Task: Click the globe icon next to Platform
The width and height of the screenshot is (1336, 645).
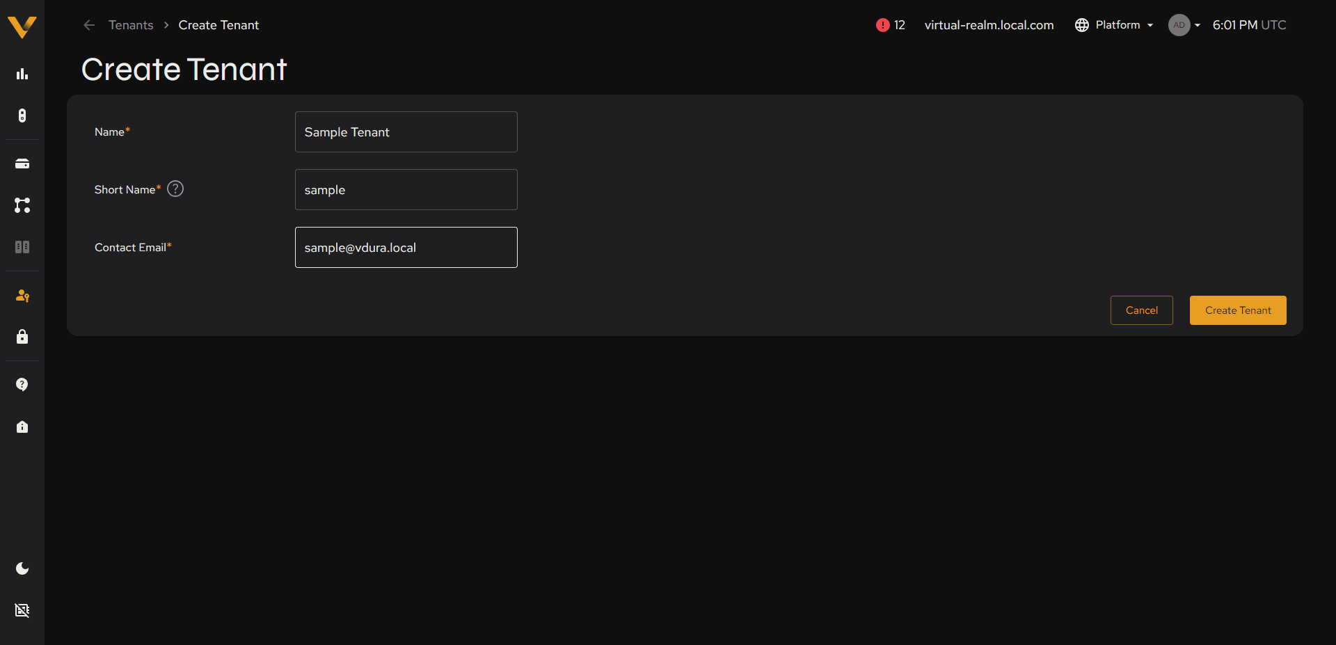Action: click(1082, 25)
